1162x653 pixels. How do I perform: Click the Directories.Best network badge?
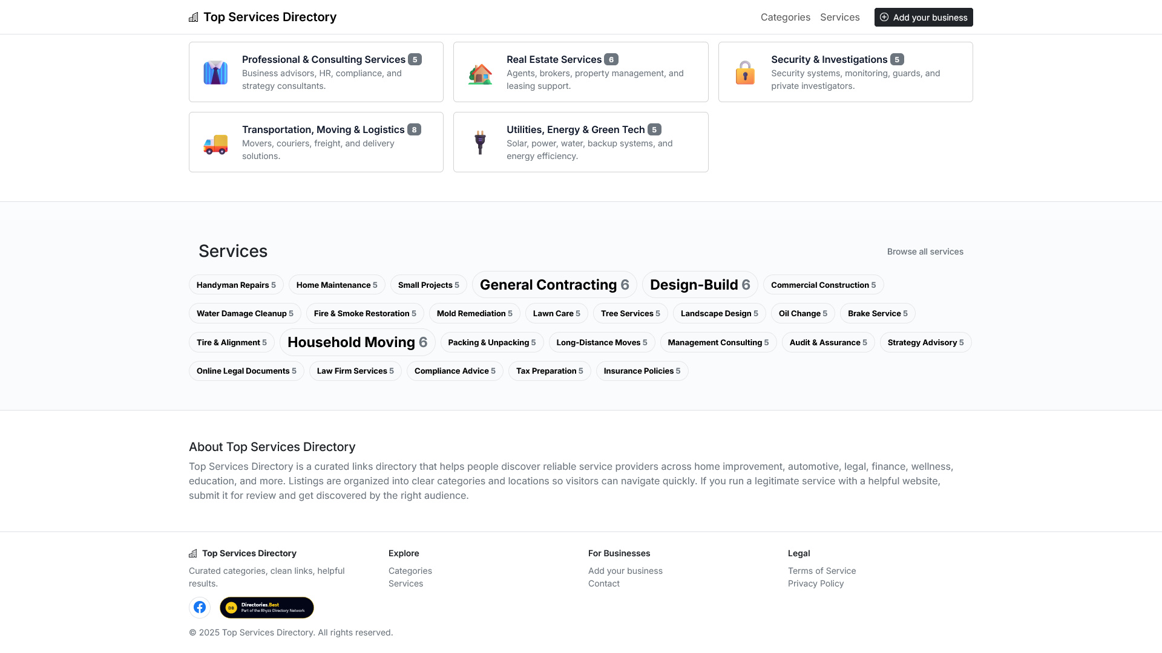point(266,607)
